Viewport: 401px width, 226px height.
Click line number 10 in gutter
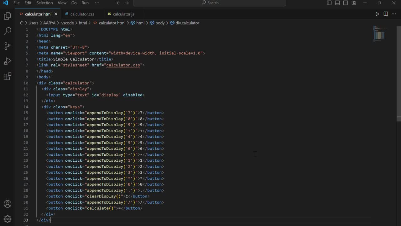pyautogui.click(x=26, y=83)
